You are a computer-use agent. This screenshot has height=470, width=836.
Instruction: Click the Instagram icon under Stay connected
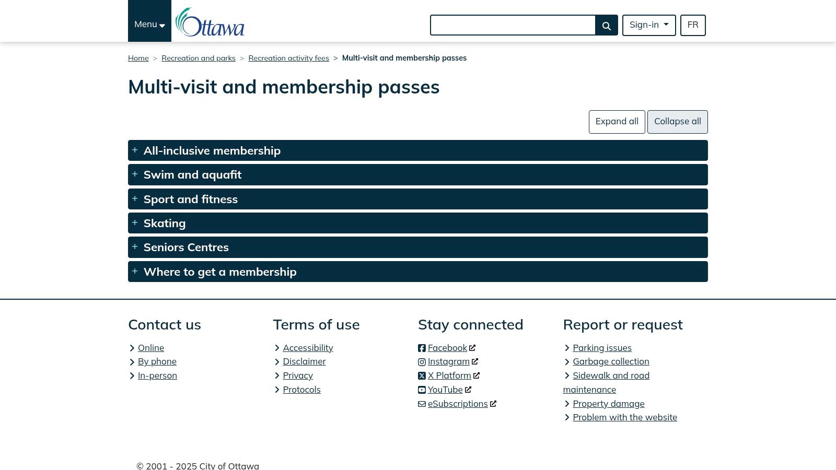pos(422,362)
